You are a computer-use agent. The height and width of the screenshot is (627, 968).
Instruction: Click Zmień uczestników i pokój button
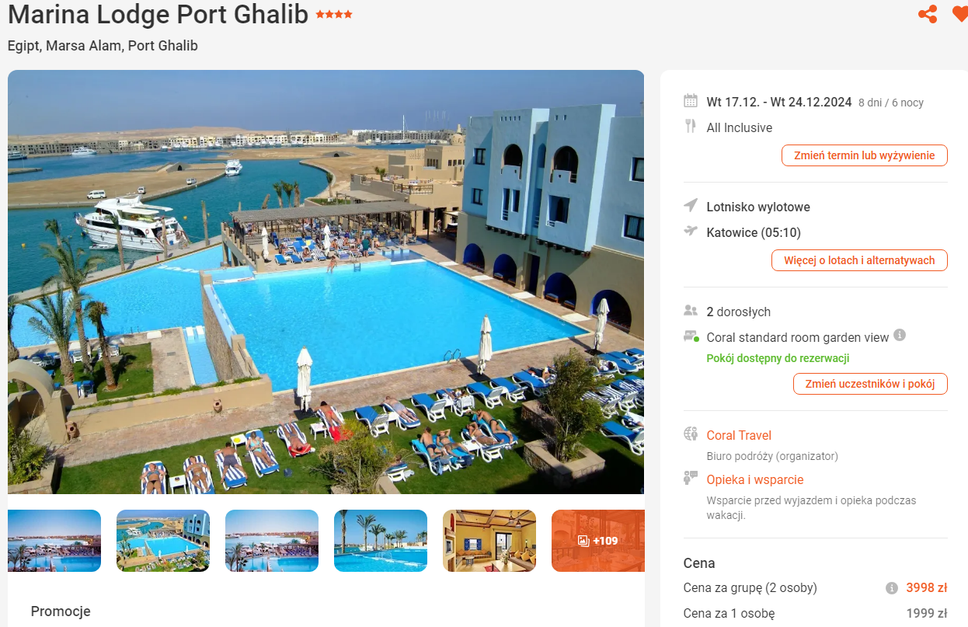pyautogui.click(x=870, y=384)
